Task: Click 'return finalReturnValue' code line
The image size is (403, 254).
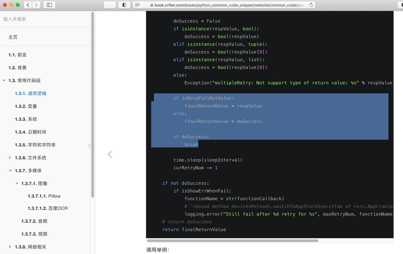Action: click(194, 230)
